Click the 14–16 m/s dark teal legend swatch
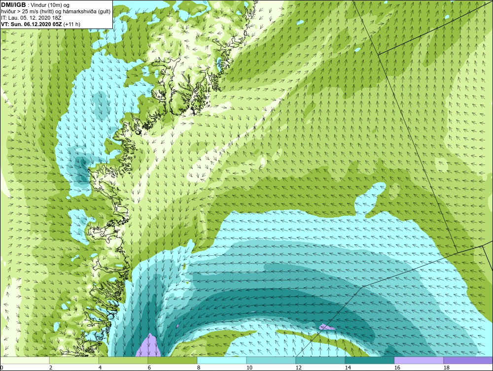The image size is (493, 371). click(369, 360)
